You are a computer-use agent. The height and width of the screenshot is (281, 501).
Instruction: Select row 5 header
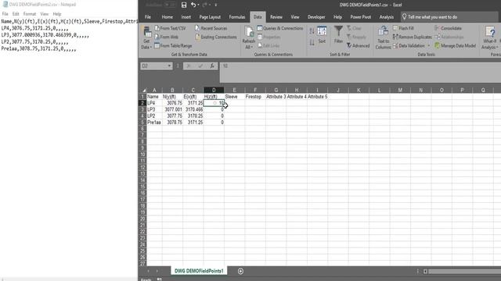pos(142,123)
